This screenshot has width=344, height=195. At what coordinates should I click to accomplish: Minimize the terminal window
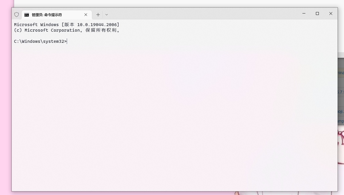pyautogui.click(x=304, y=13)
